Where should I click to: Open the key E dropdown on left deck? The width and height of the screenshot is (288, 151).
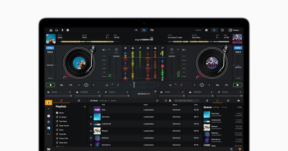click(108, 37)
